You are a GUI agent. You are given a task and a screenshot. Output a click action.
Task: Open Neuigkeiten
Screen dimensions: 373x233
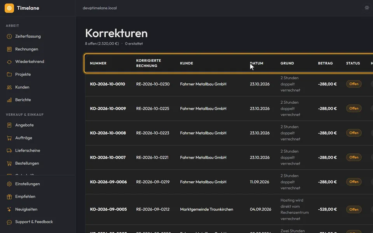tap(26, 209)
